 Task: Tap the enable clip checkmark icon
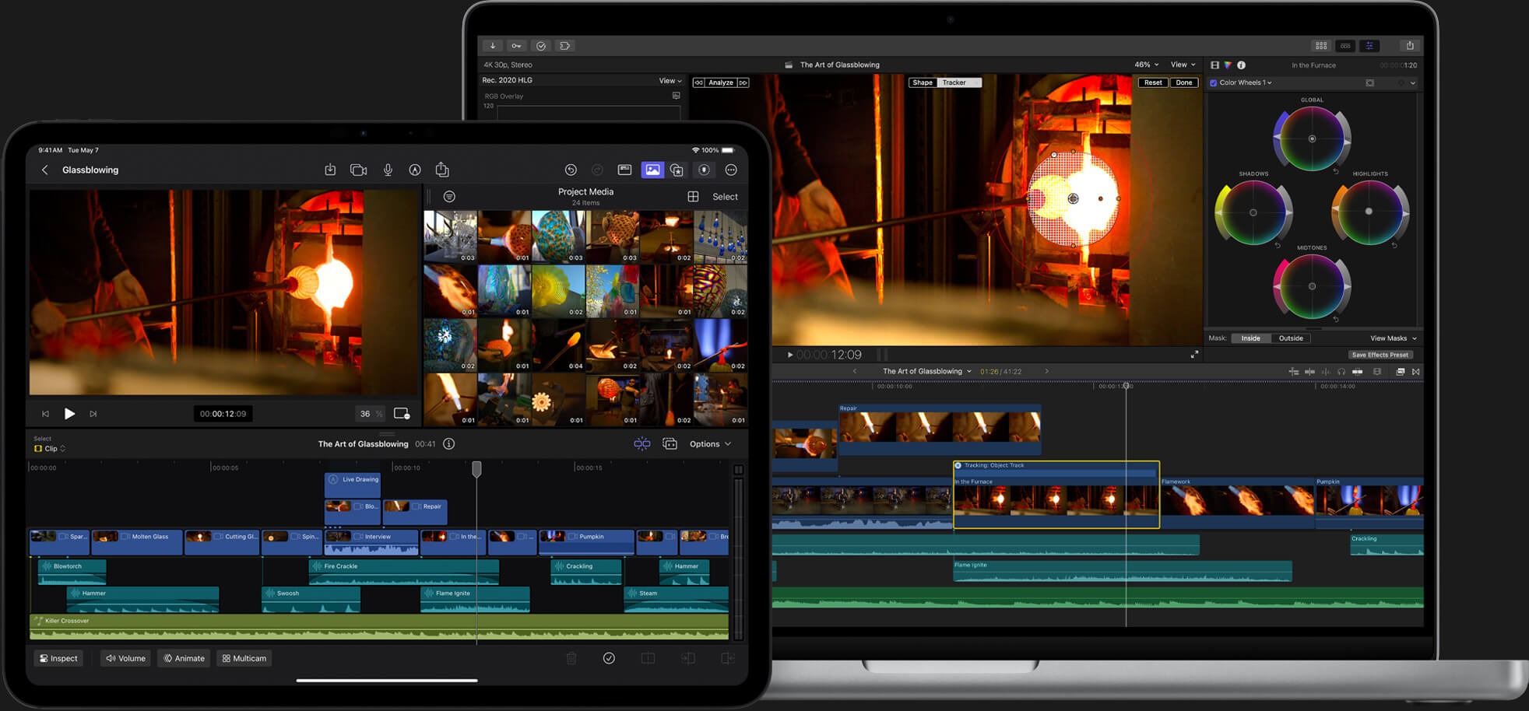coord(609,658)
